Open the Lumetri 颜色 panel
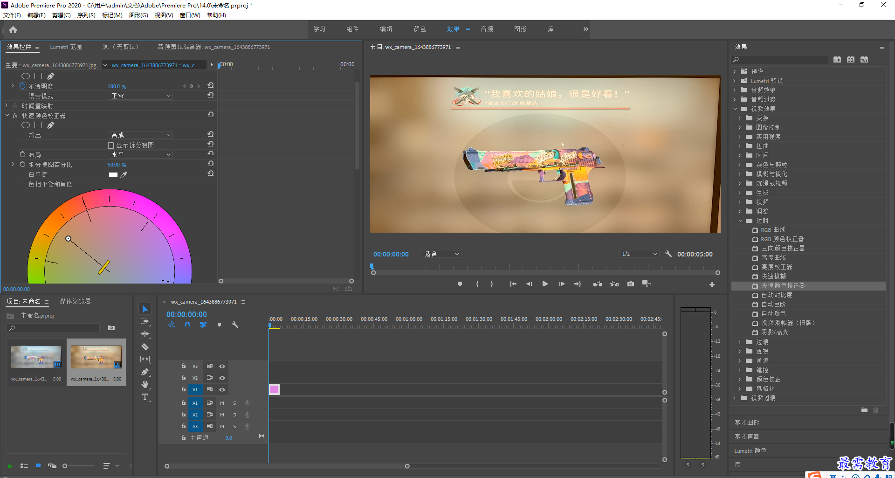Viewport: 895px width, 478px height. coord(750,450)
